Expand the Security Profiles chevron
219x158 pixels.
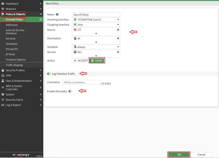pos(41,70)
